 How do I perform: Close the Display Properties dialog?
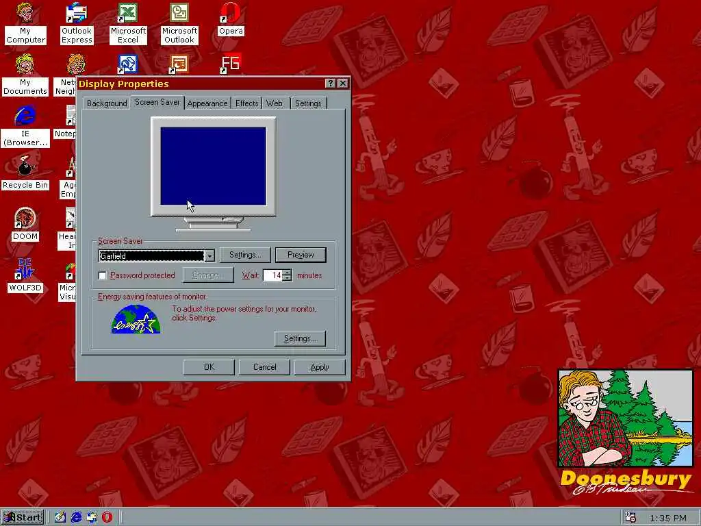click(343, 84)
